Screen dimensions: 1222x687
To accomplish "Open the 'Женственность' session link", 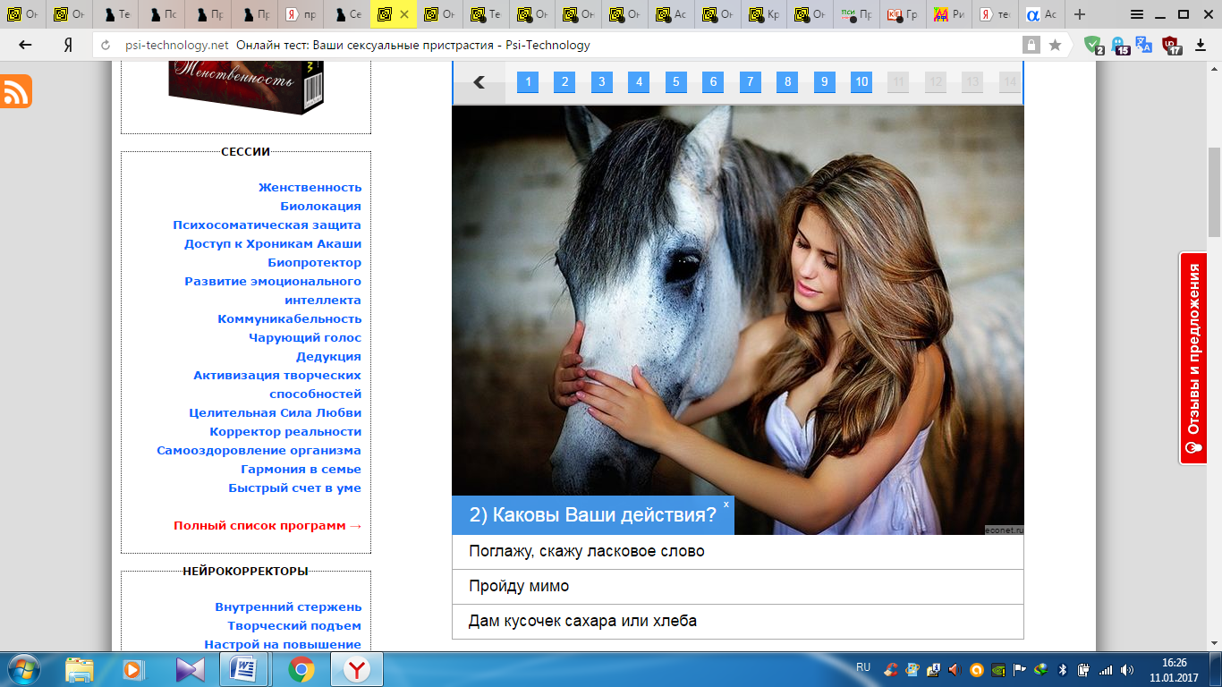I will tap(310, 187).
